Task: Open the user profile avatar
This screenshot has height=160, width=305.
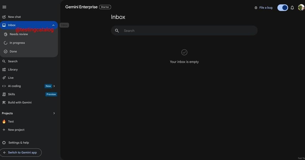Action: pos(301,7)
